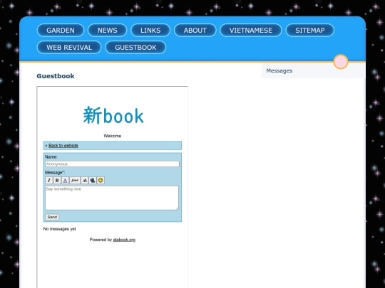Click the Guestbook page heading
Screen dimensions: 385x288
(x=56, y=76)
